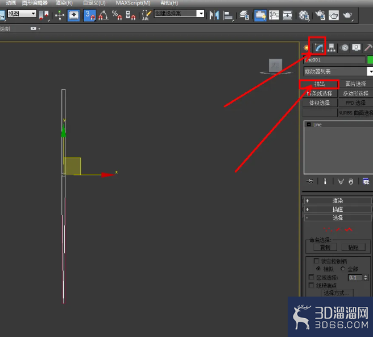Viewport: 373px width, 337px height.
Task: Open the 视图 reference coordinate dropdown
Action: tap(22, 14)
